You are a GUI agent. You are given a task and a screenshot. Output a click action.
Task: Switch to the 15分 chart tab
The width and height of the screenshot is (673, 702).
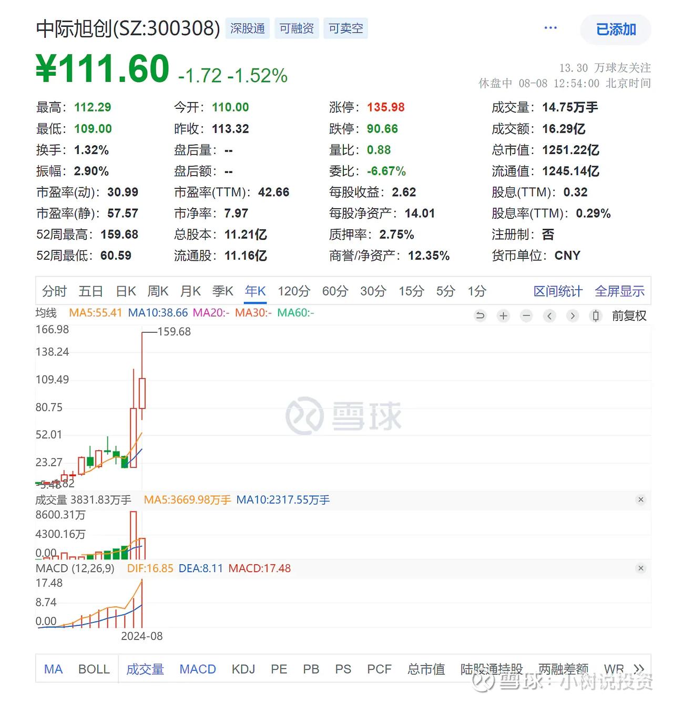pos(411,291)
